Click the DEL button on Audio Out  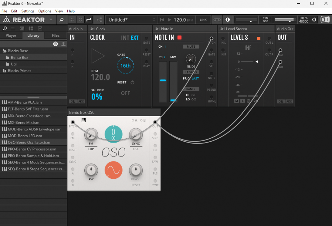[281, 102]
